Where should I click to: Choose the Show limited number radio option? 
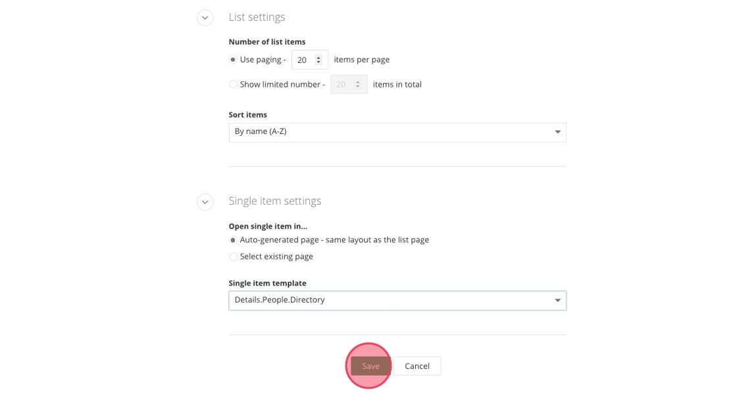pos(233,85)
